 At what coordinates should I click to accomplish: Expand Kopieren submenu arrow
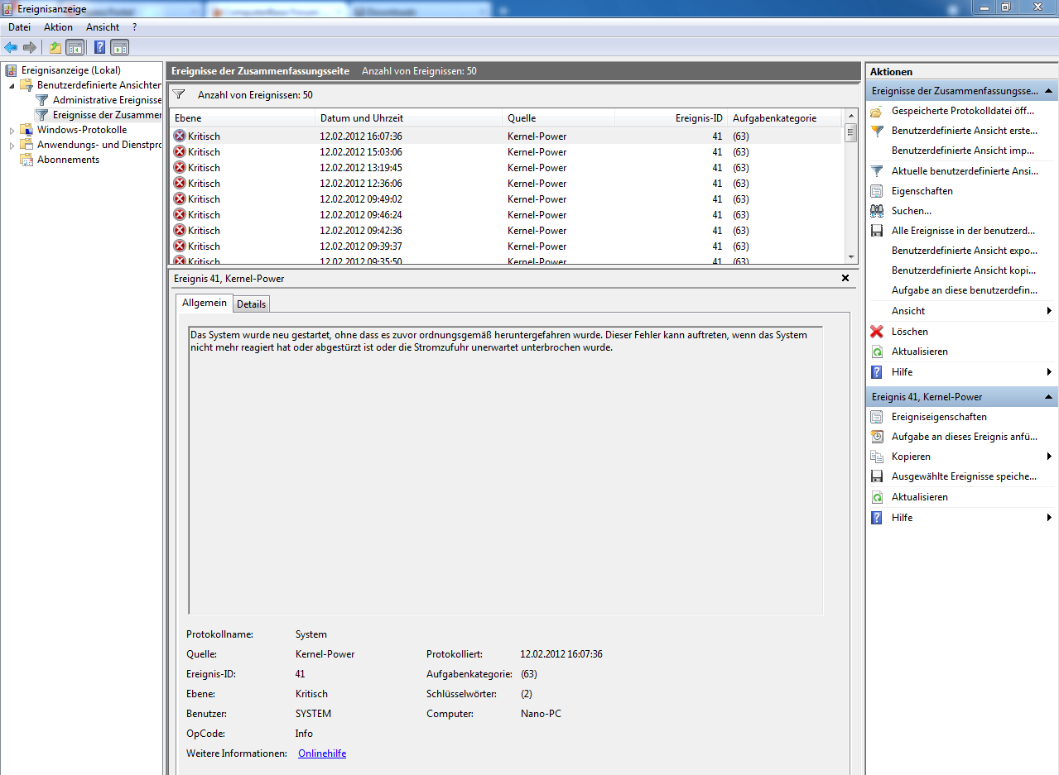click(1049, 457)
